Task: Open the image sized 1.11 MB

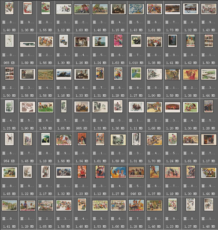Action: tap(136, 107)
